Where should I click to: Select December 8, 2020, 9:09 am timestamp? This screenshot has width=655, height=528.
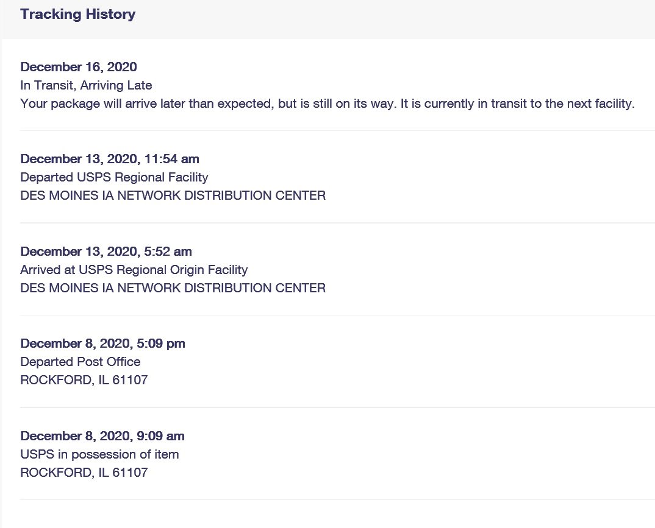click(102, 436)
